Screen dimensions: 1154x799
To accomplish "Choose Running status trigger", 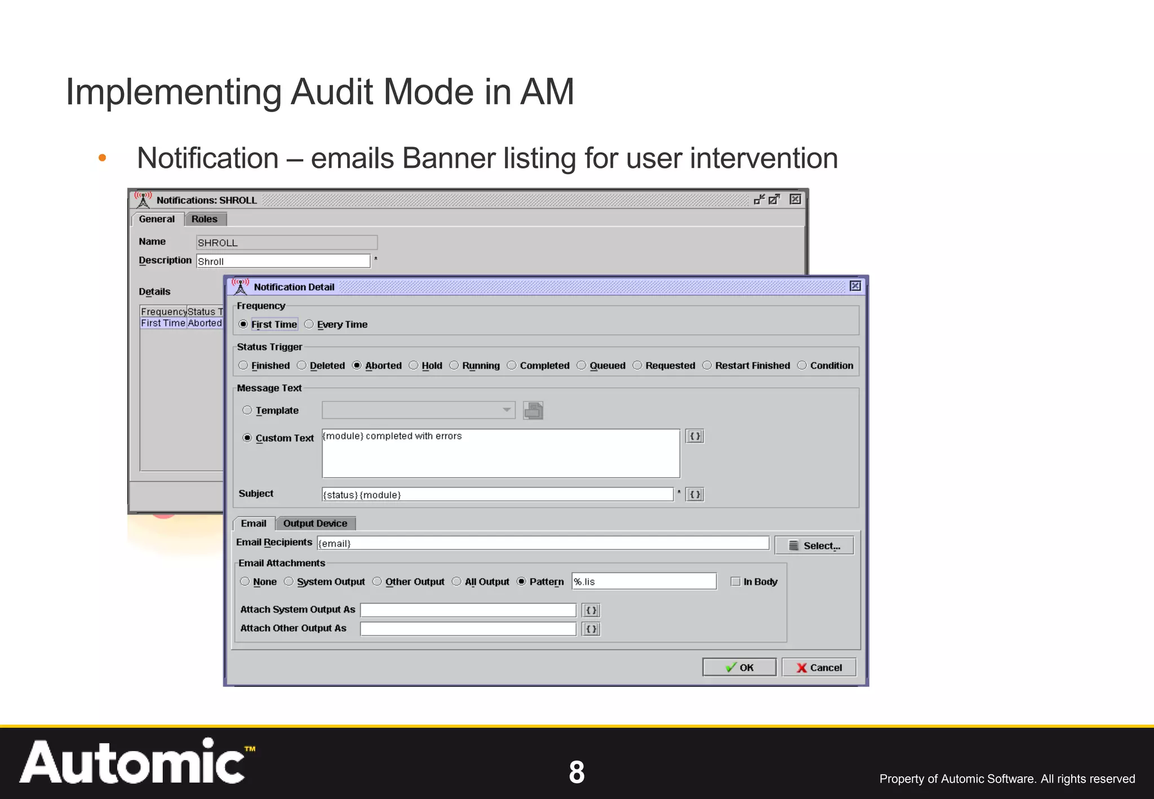I will (x=474, y=366).
